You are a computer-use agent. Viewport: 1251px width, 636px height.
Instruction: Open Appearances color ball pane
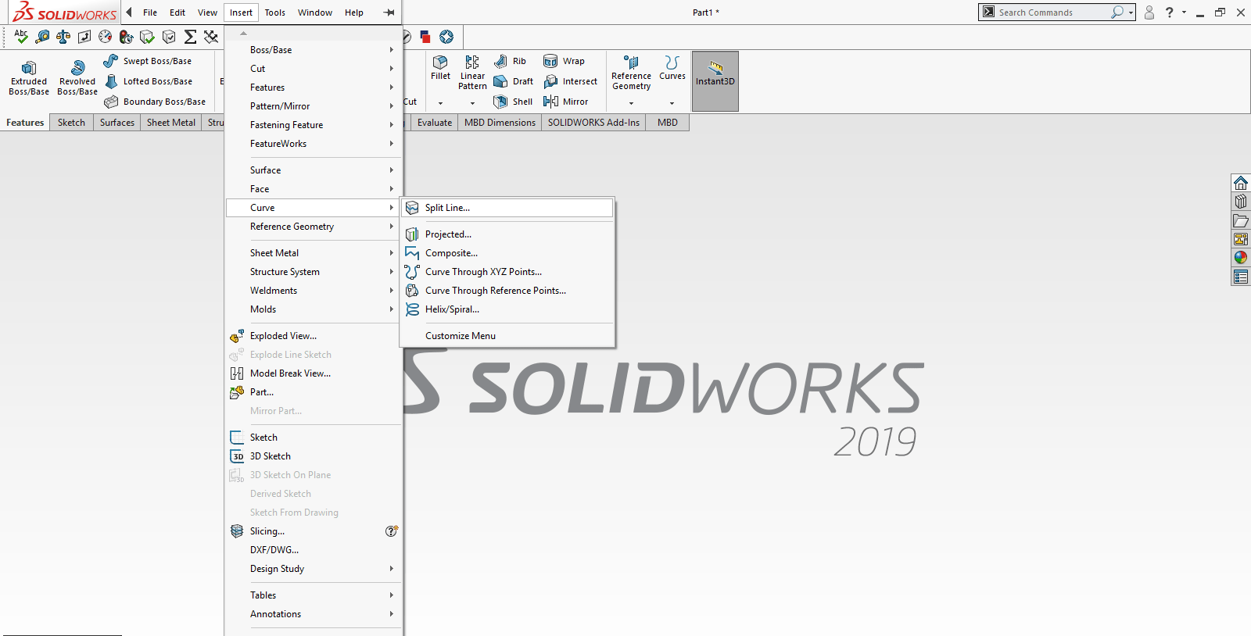pos(1241,257)
